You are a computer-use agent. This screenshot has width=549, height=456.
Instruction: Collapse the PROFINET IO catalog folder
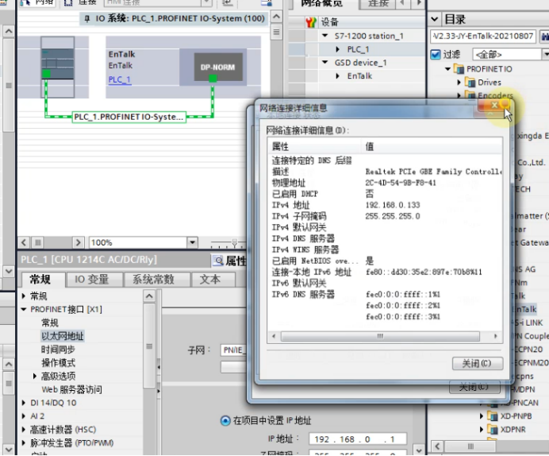click(447, 69)
